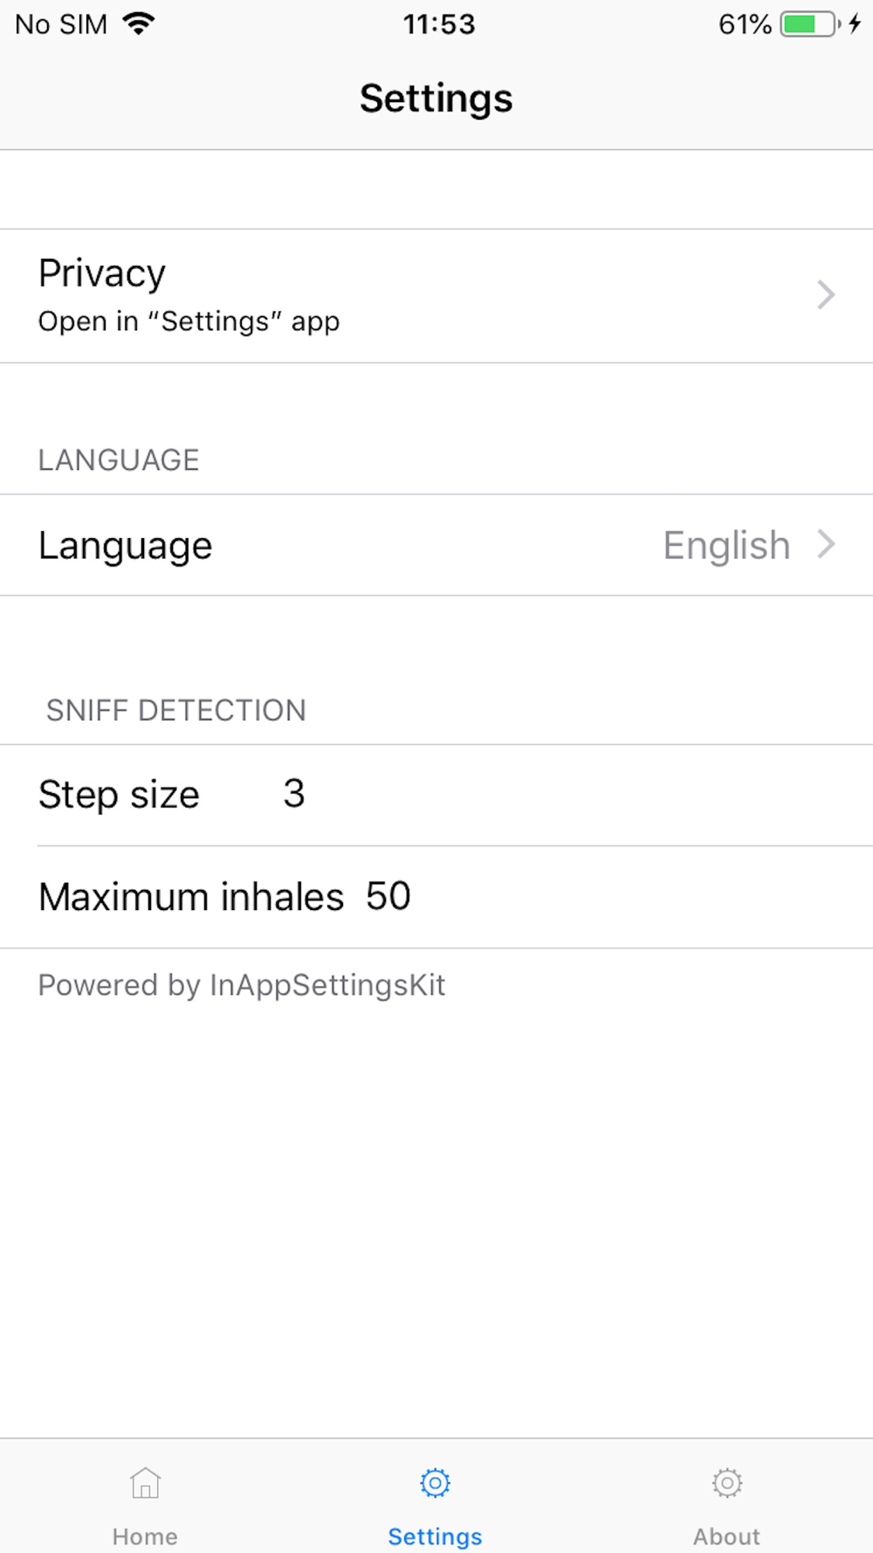This screenshot has width=873, height=1553.
Task: Tap the About gear icon
Action: 726,1483
